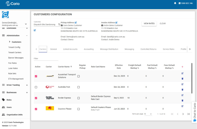Switch to the Linked Accounts tab
The height and width of the screenshot is (129, 197).
70,49
